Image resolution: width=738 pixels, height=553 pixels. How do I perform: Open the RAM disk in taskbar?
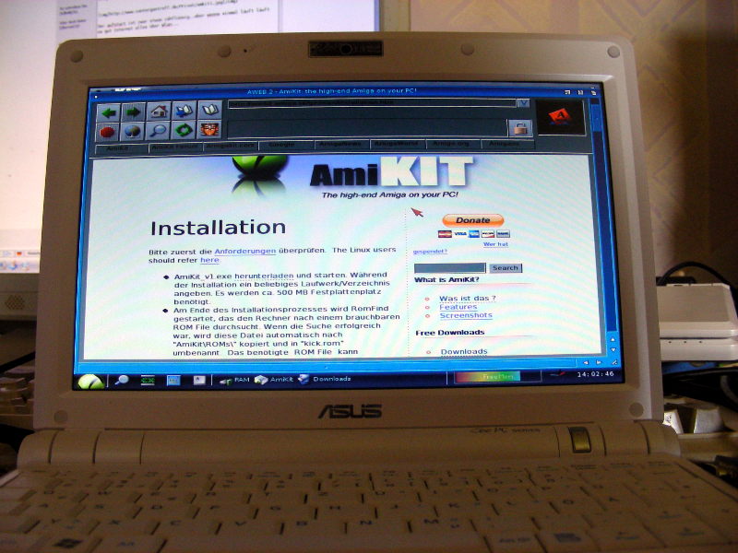point(234,380)
